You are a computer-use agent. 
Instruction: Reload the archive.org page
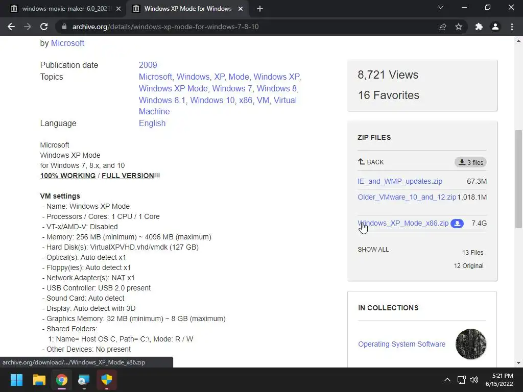(x=44, y=27)
